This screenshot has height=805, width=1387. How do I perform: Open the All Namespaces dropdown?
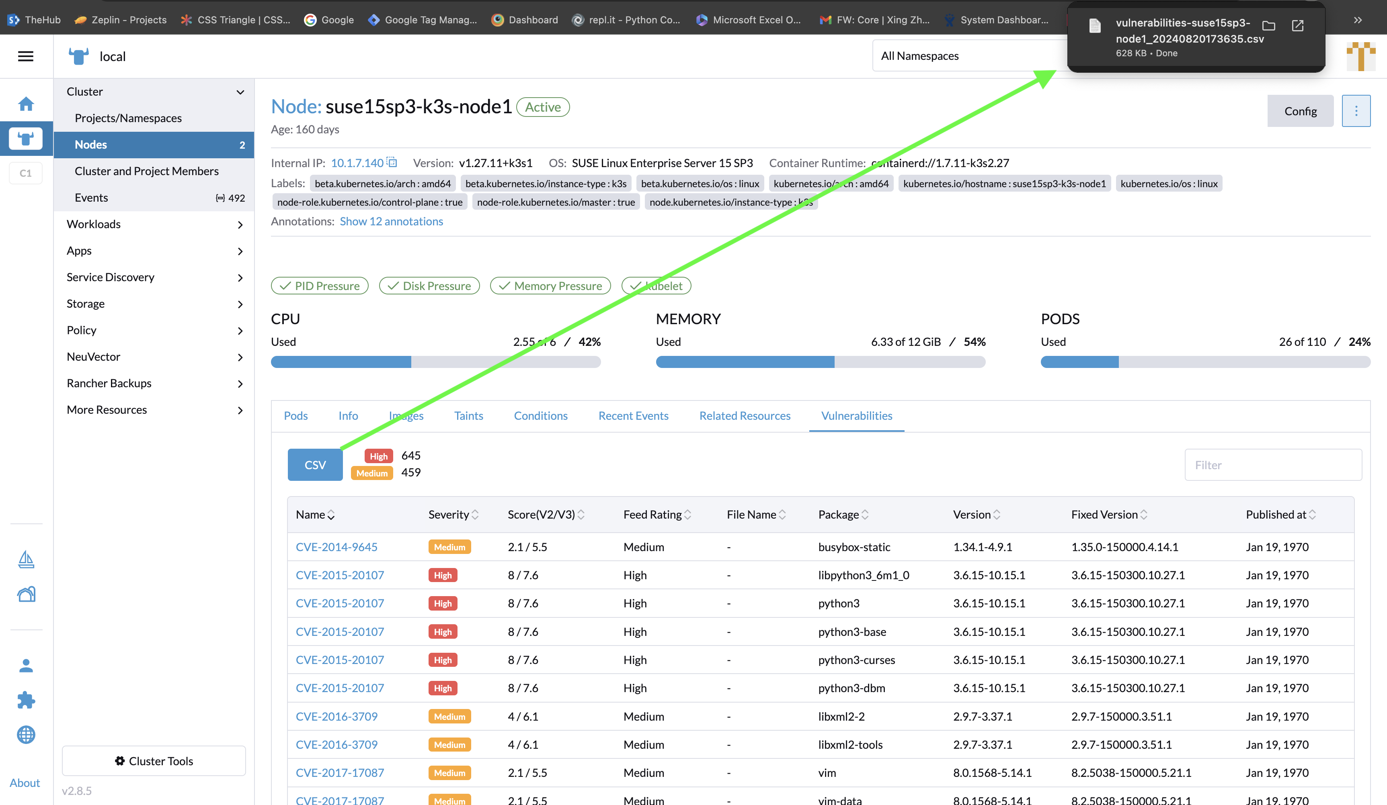click(x=969, y=55)
